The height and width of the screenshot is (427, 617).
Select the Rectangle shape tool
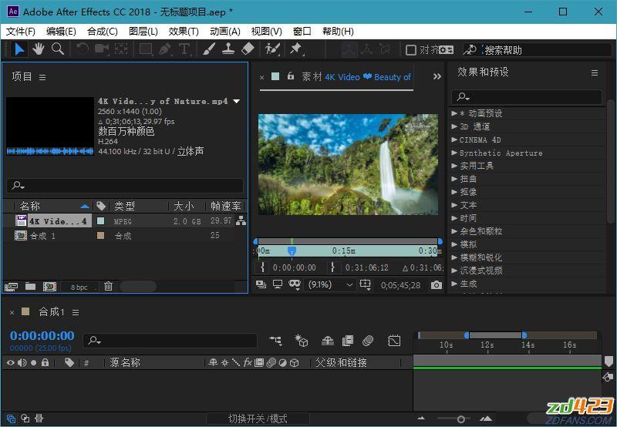[146, 49]
